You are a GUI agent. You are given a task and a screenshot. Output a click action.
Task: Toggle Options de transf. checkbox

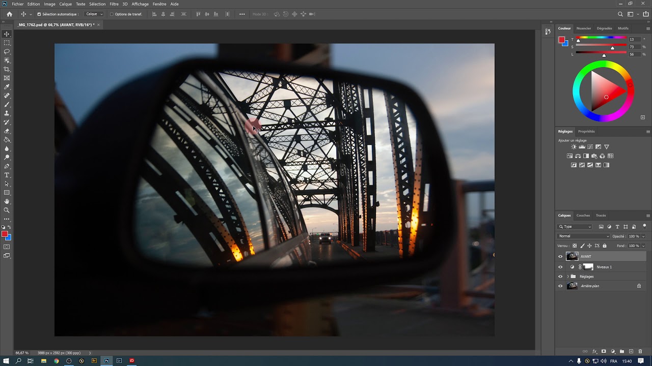coord(112,14)
